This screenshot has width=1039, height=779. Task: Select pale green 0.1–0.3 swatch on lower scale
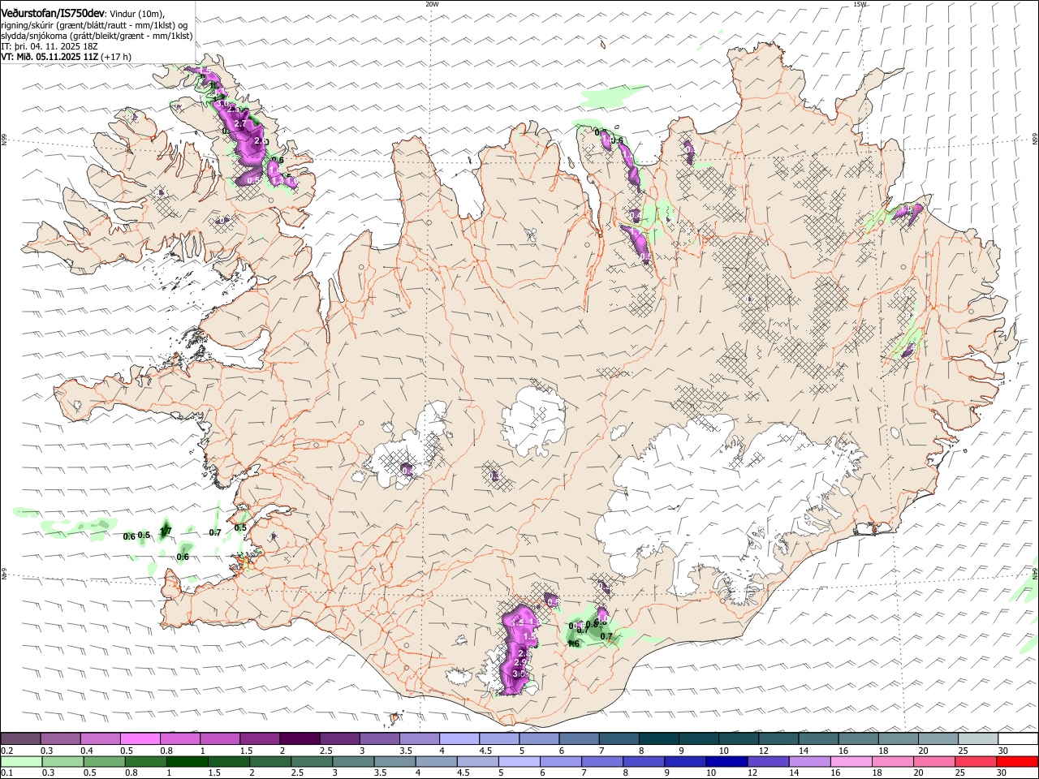click(21, 761)
